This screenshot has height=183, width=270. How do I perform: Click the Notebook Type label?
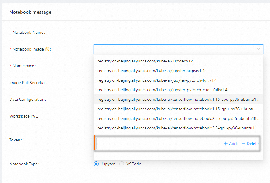click(24, 164)
